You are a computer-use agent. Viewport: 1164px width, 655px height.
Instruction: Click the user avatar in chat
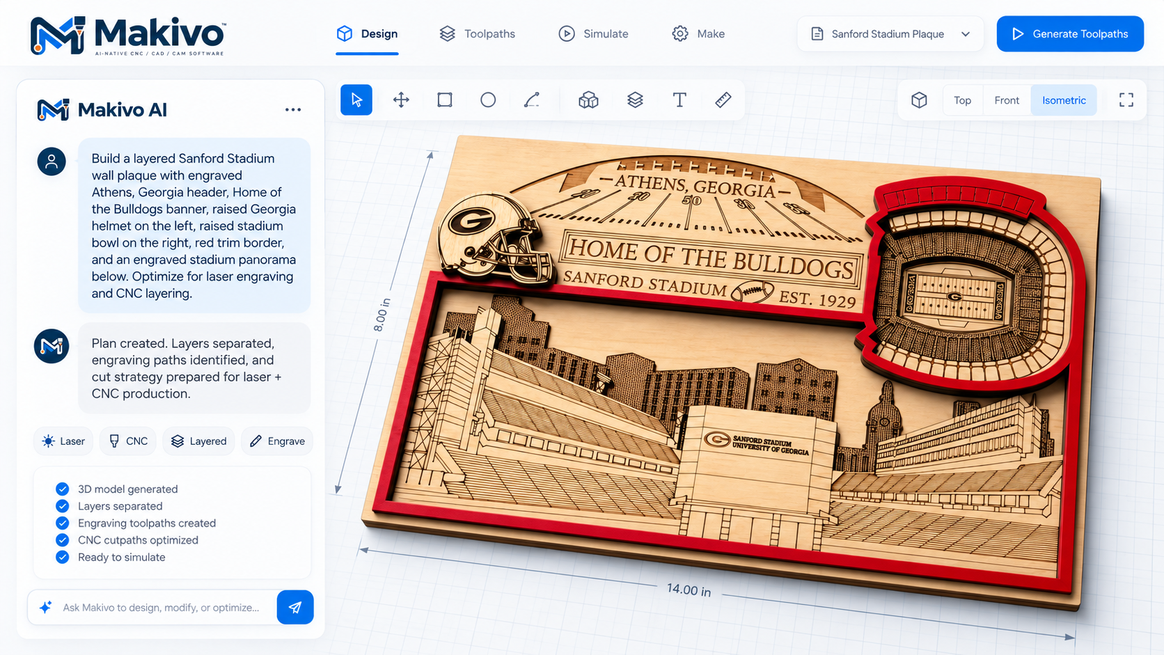click(x=52, y=161)
